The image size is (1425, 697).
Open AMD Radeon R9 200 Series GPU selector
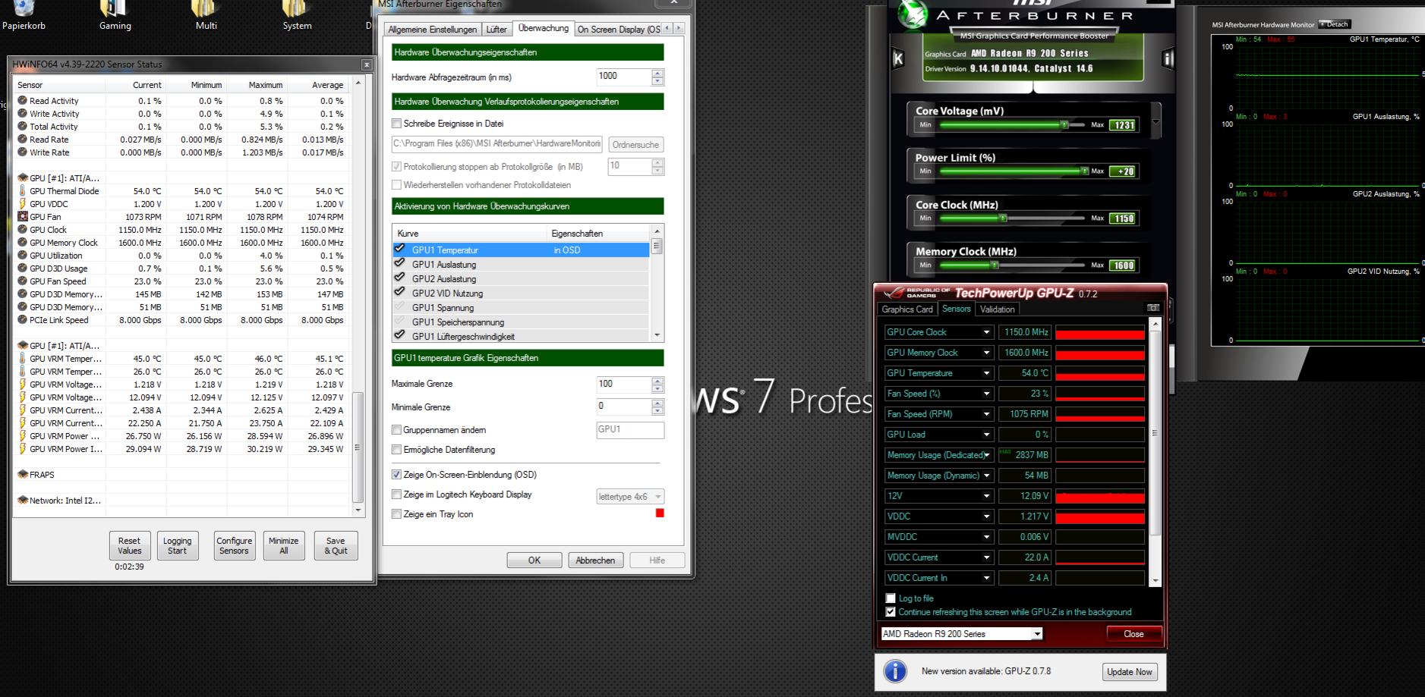tap(962, 634)
